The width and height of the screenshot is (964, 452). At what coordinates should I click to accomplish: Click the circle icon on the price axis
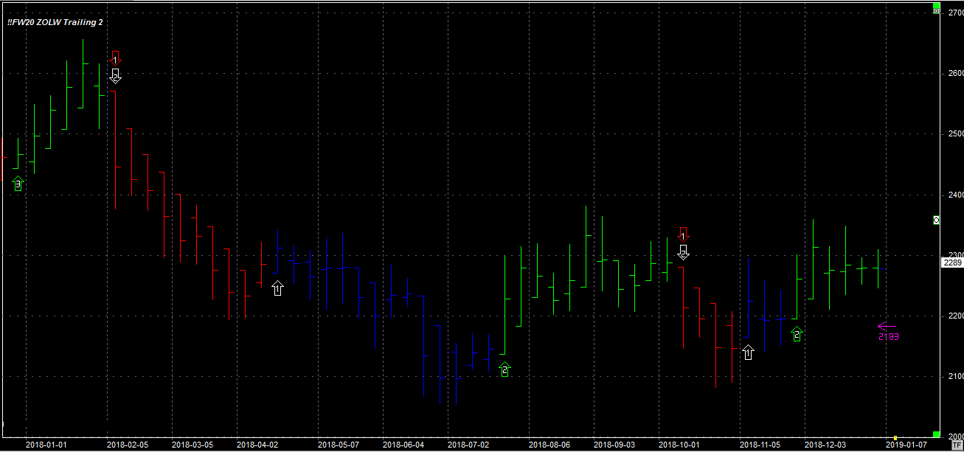[936, 220]
